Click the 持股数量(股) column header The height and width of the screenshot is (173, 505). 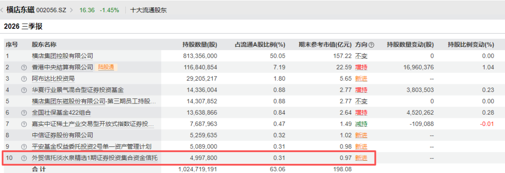click(x=200, y=45)
